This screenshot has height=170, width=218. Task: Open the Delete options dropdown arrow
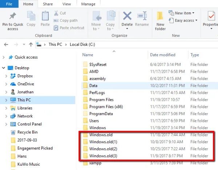[x=127, y=29]
